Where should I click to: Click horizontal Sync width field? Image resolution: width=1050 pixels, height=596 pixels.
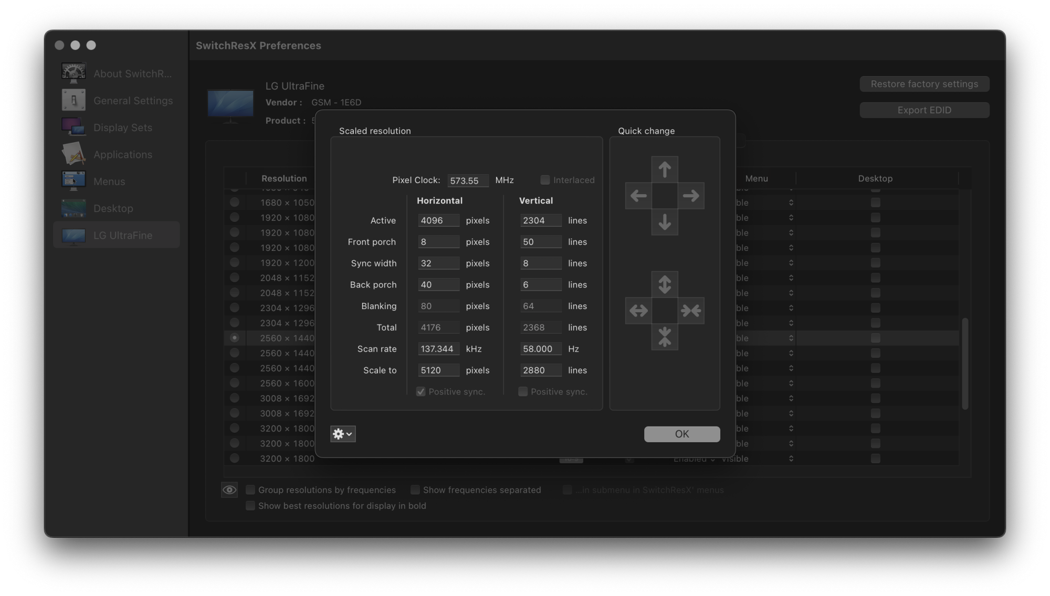(438, 263)
